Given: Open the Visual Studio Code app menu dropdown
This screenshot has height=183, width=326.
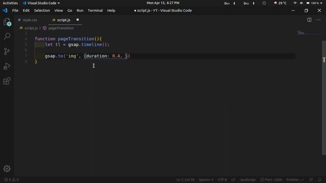Looking at the screenshot, I should 41,3.
